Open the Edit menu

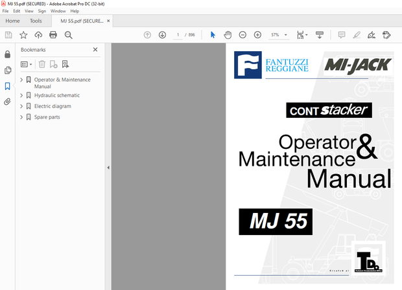17,11
